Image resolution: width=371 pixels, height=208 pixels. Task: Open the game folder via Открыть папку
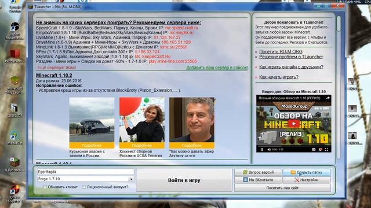(x=307, y=172)
